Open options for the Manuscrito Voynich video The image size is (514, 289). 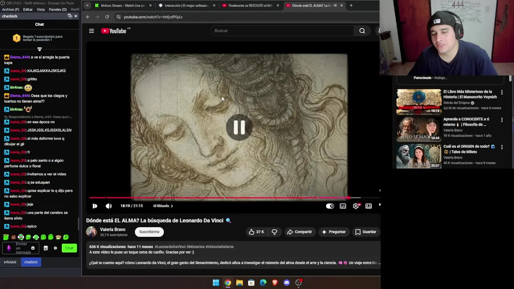pyautogui.click(x=502, y=92)
